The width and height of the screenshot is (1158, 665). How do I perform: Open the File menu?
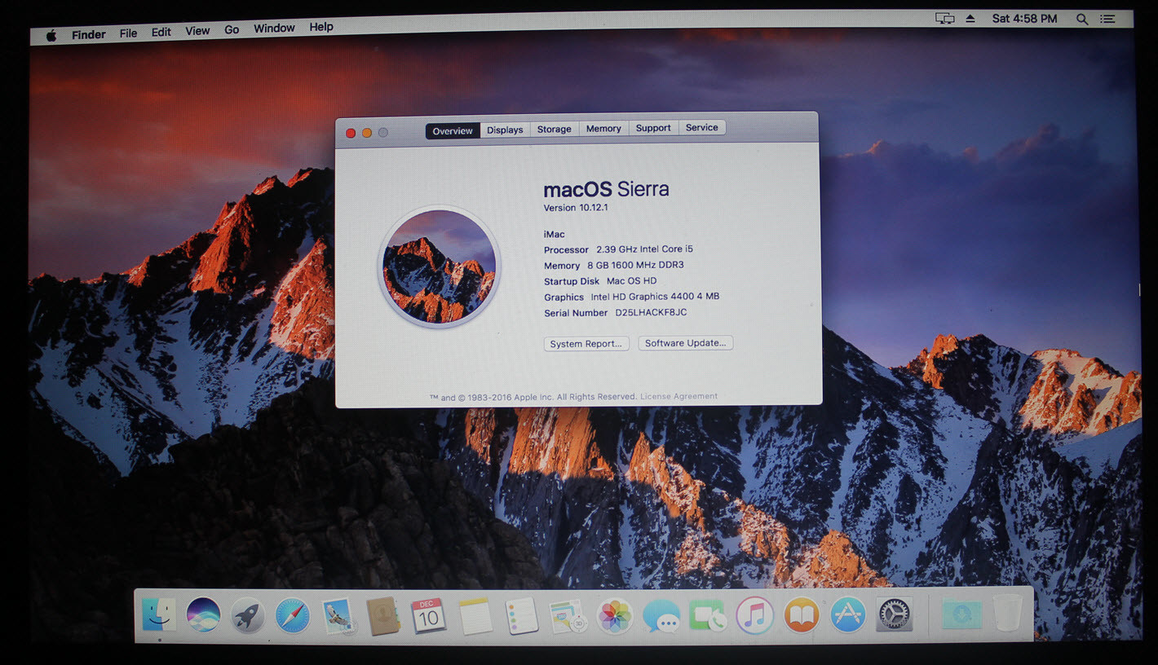coord(128,33)
